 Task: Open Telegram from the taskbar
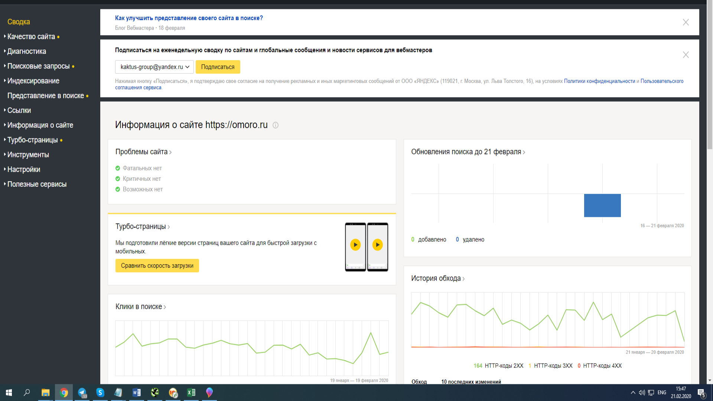click(x=82, y=392)
